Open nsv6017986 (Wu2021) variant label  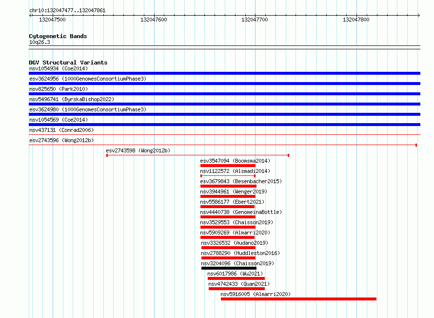[x=235, y=274]
